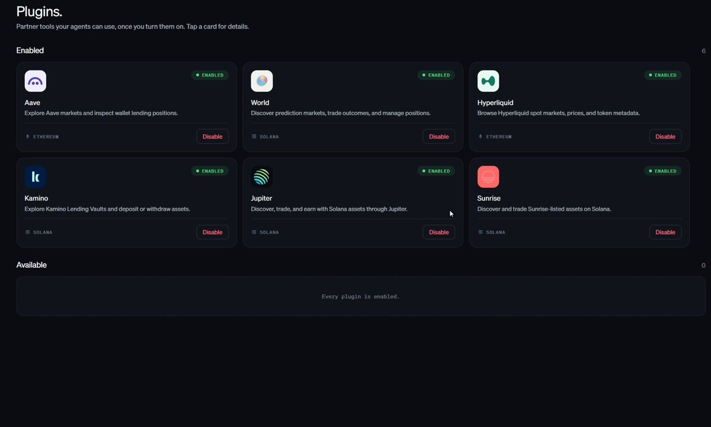Open the Sunrise card title
This screenshot has height=427, width=711.
click(489, 198)
